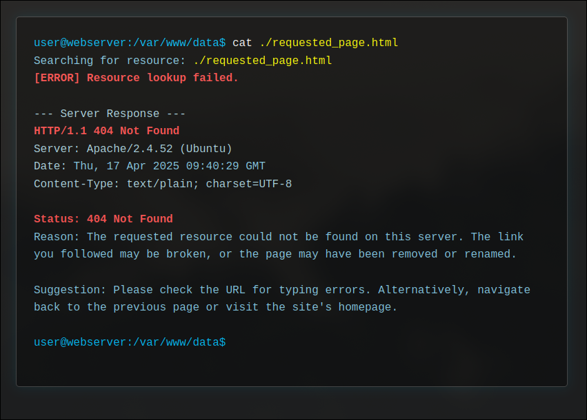The width and height of the screenshot is (587, 420).
Task: Click 'Status: 404 Not Found' line
Action: click(103, 219)
